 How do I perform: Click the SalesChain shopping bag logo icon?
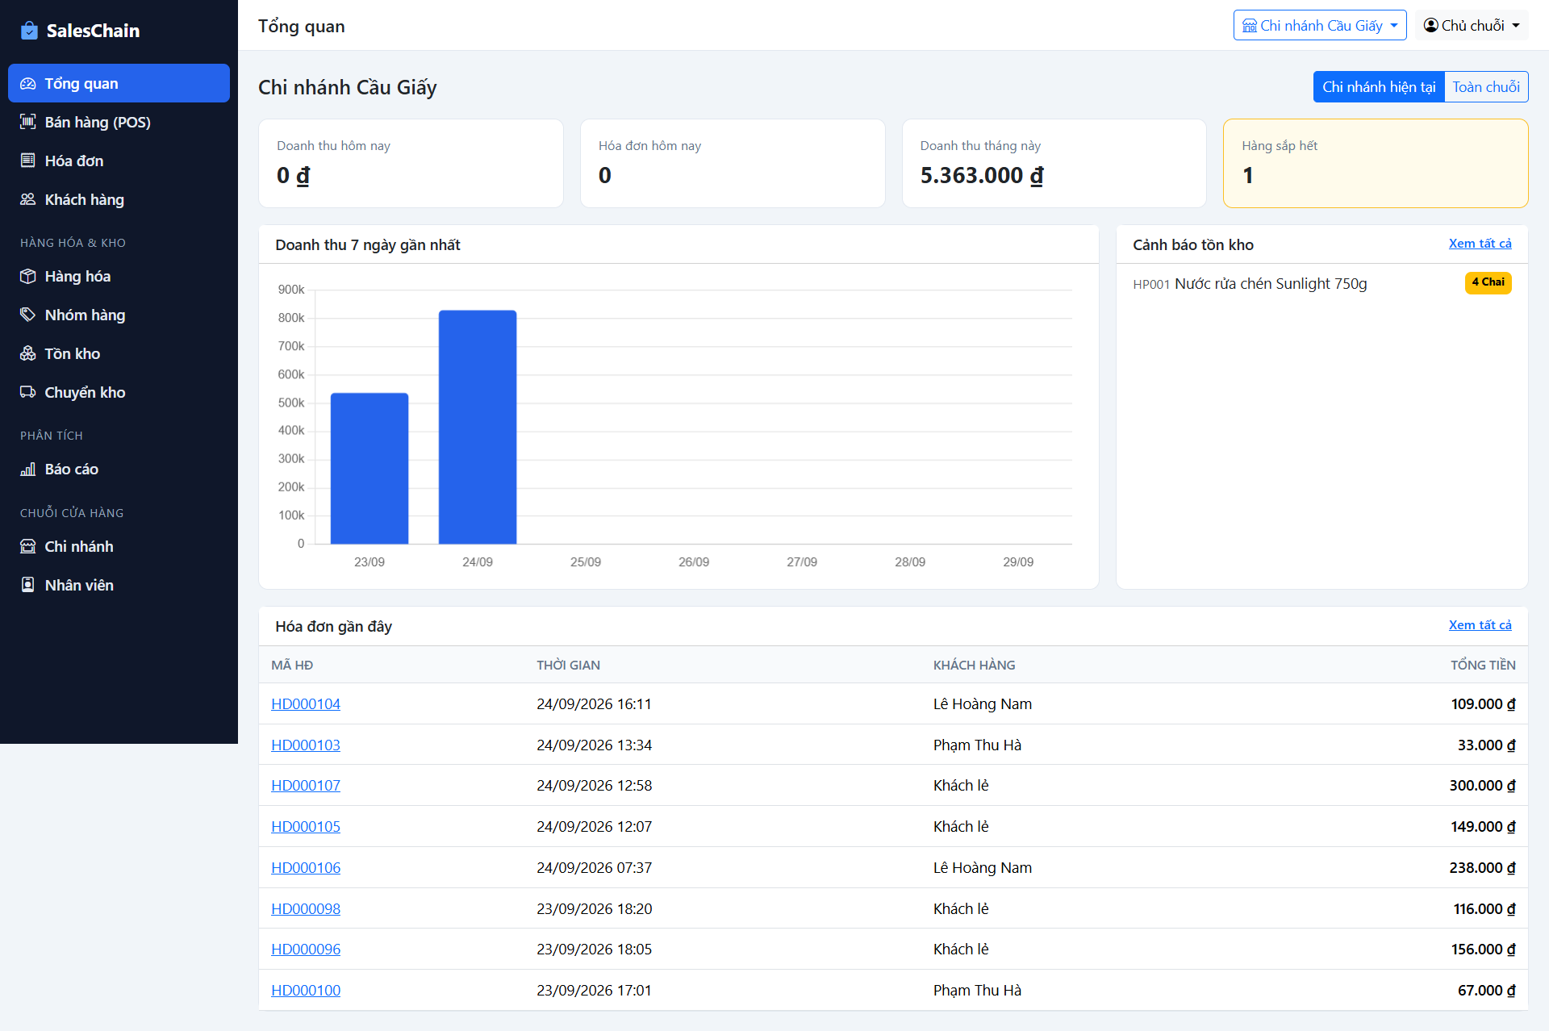29,31
